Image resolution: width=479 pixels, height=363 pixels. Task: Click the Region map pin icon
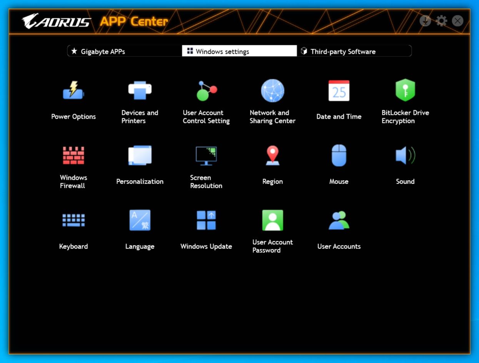click(272, 156)
